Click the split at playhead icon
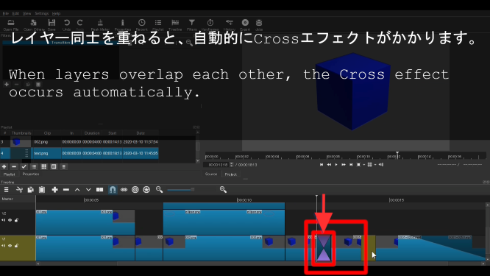 [x=99, y=190]
